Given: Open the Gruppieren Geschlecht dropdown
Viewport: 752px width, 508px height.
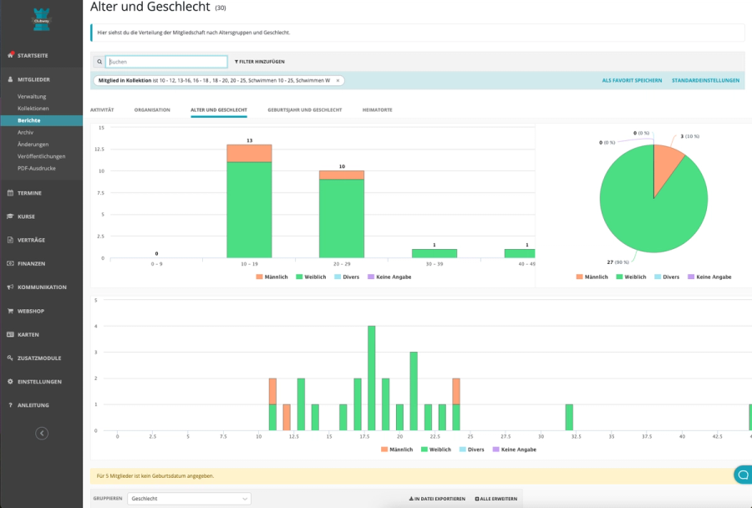Looking at the screenshot, I should (189, 499).
